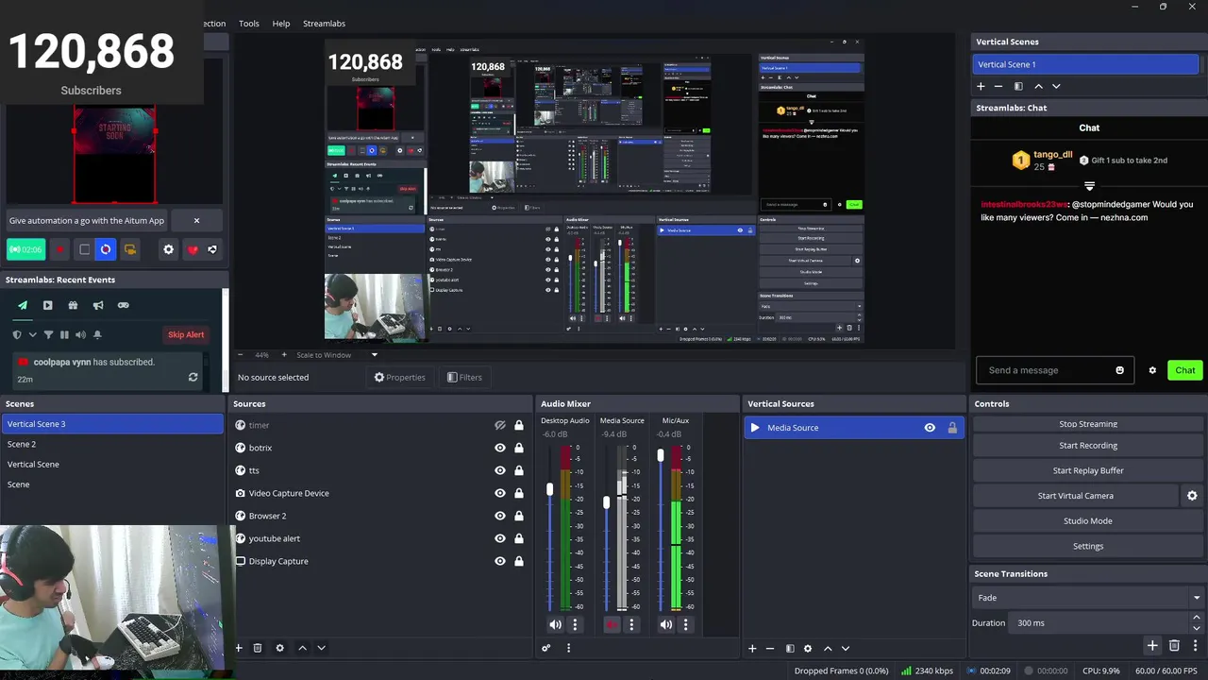Click the Stop Streaming button

tap(1087, 424)
